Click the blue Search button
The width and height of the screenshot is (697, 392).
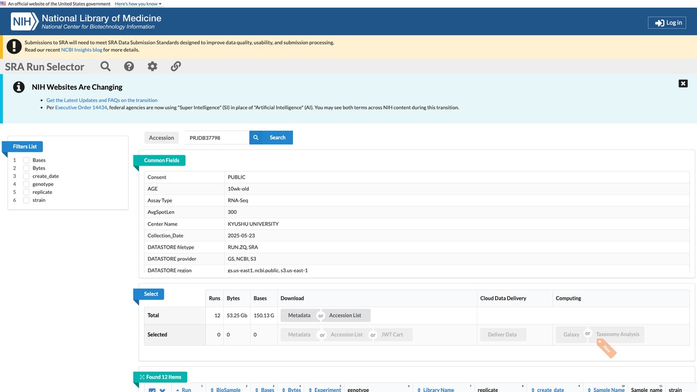(x=271, y=138)
